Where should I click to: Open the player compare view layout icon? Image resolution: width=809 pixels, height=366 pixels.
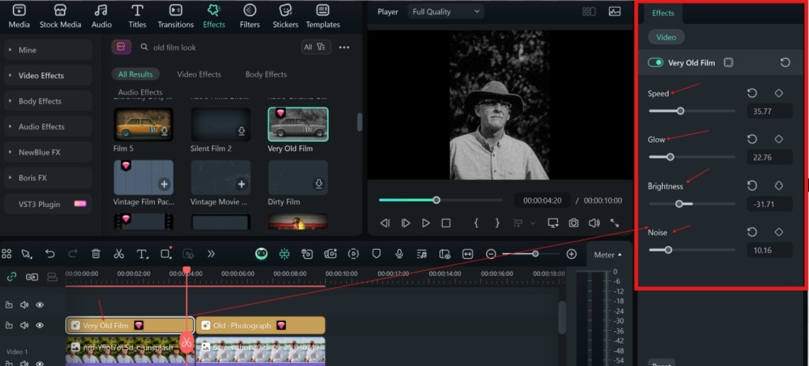pos(589,11)
